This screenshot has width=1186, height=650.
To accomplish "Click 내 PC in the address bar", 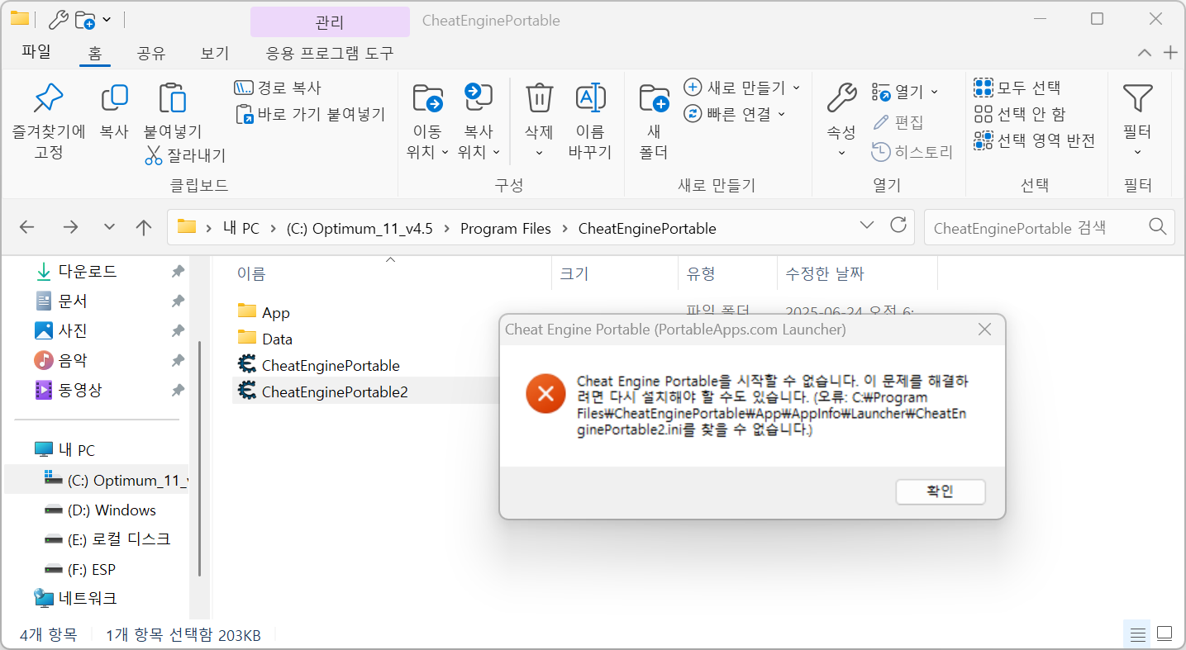I will [x=241, y=228].
